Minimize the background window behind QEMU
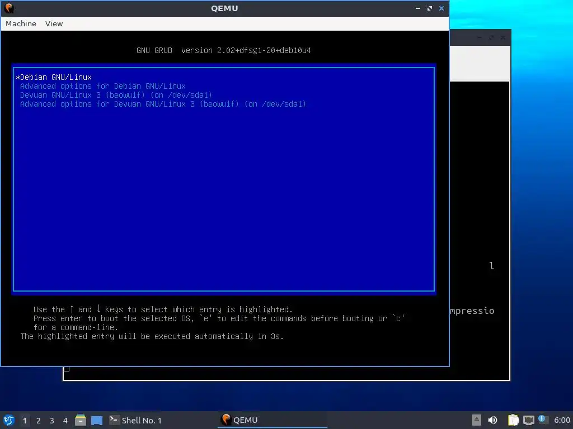 click(480, 37)
